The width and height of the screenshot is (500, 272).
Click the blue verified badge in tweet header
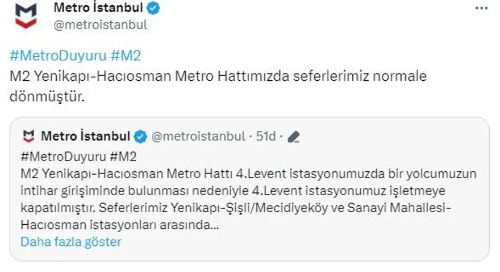click(x=154, y=8)
